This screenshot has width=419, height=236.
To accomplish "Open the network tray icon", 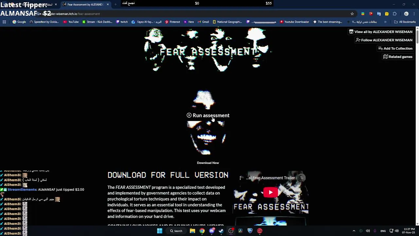I will click(391, 231).
